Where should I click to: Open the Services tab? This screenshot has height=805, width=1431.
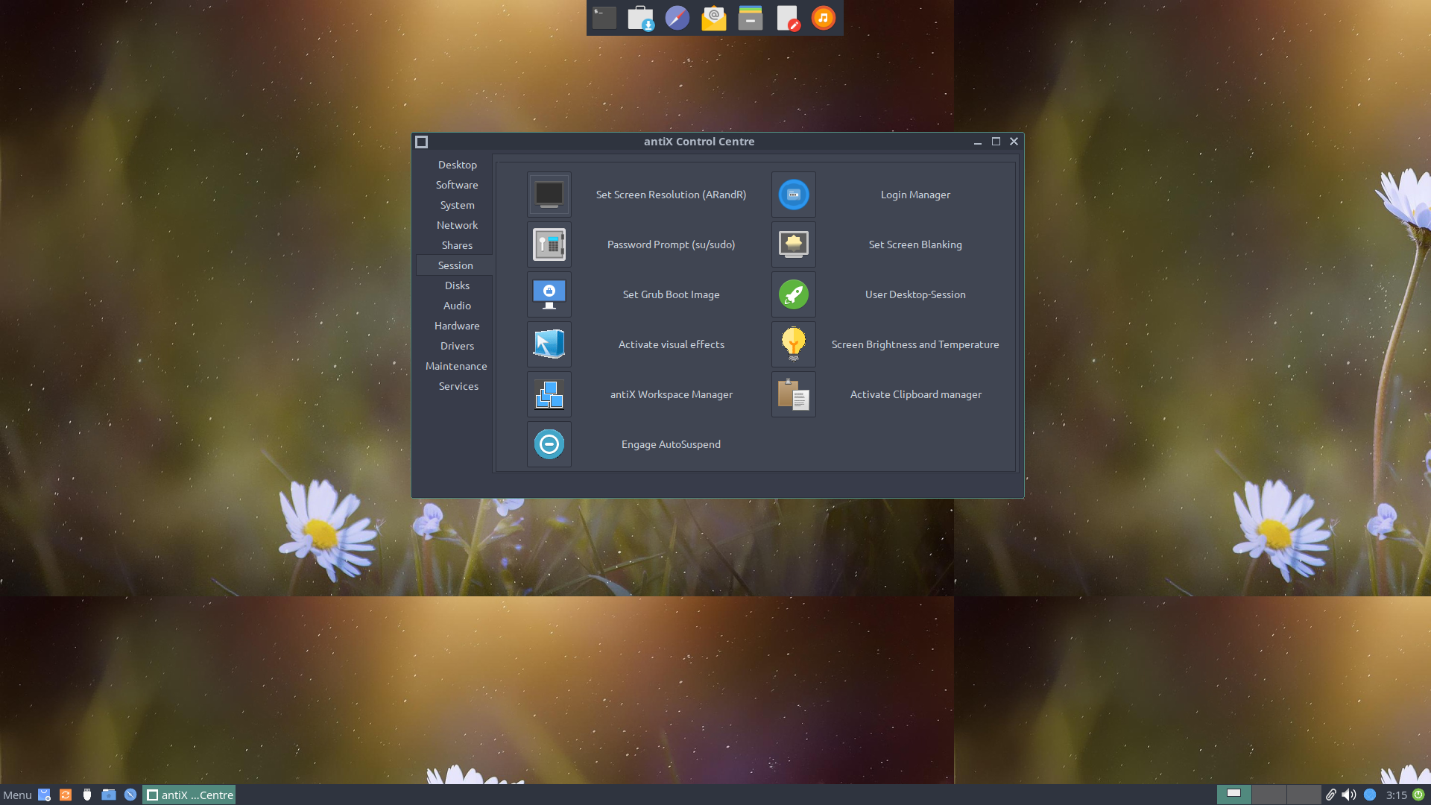pyautogui.click(x=458, y=386)
